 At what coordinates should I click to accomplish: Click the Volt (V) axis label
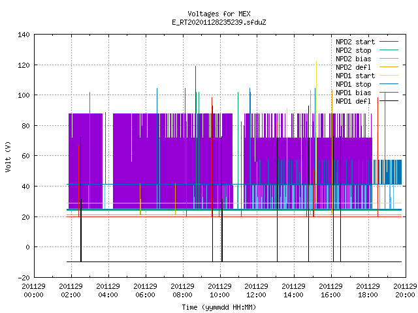[x=8, y=156]
